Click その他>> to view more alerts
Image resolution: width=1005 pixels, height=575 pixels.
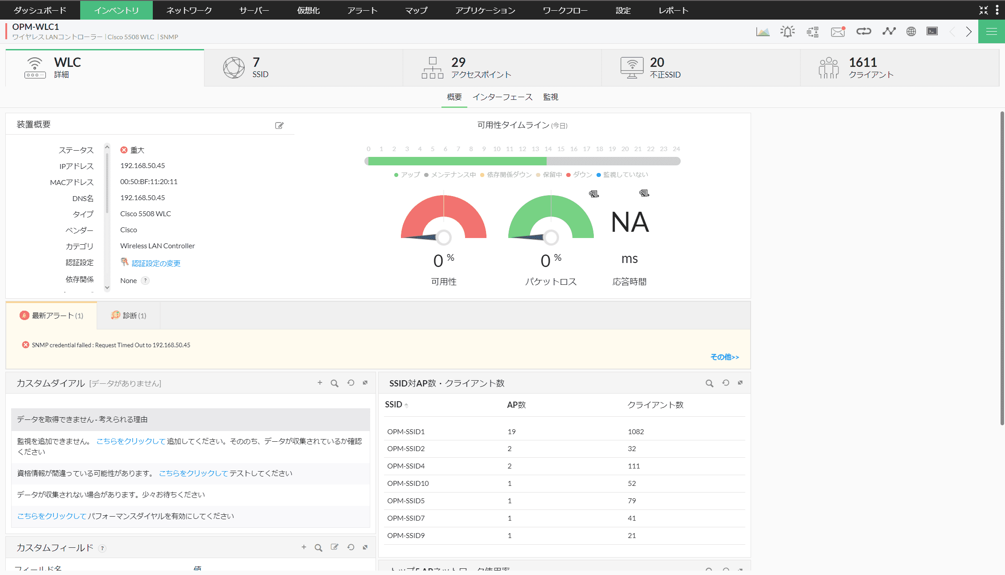pyautogui.click(x=724, y=357)
